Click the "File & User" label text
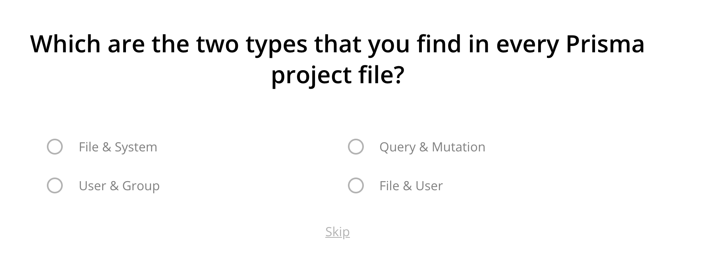The height and width of the screenshot is (256, 707). [x=411, y=185]
